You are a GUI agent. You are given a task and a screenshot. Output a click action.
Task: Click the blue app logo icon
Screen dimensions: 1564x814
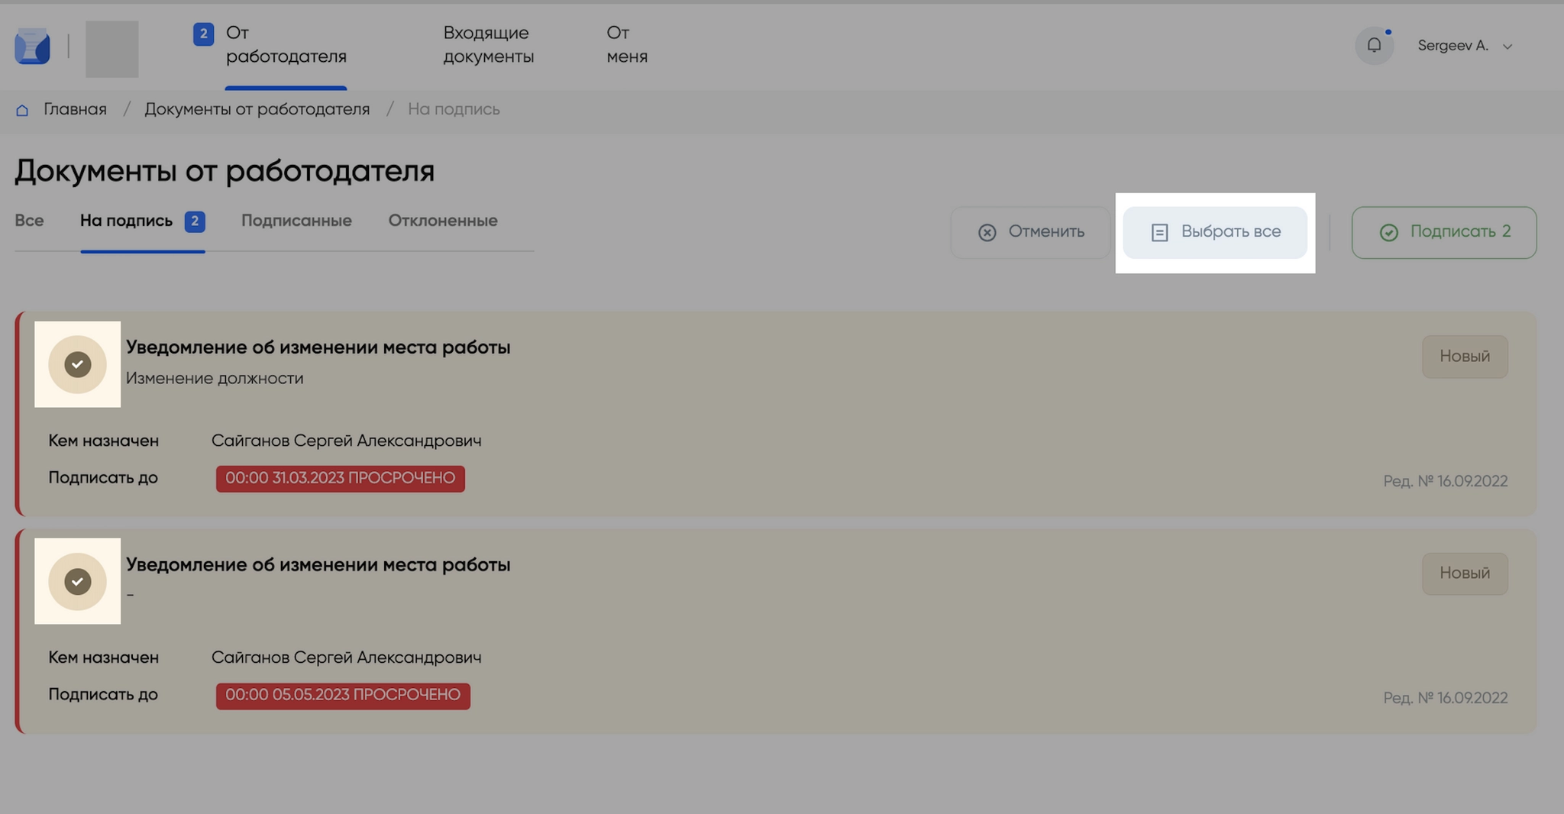(x=32, y=47)
